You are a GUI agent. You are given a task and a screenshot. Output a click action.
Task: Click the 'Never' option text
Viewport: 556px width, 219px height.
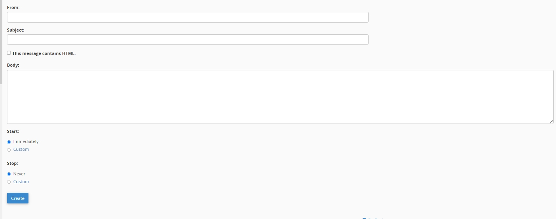pyautogui.click(x=19, y=174)
